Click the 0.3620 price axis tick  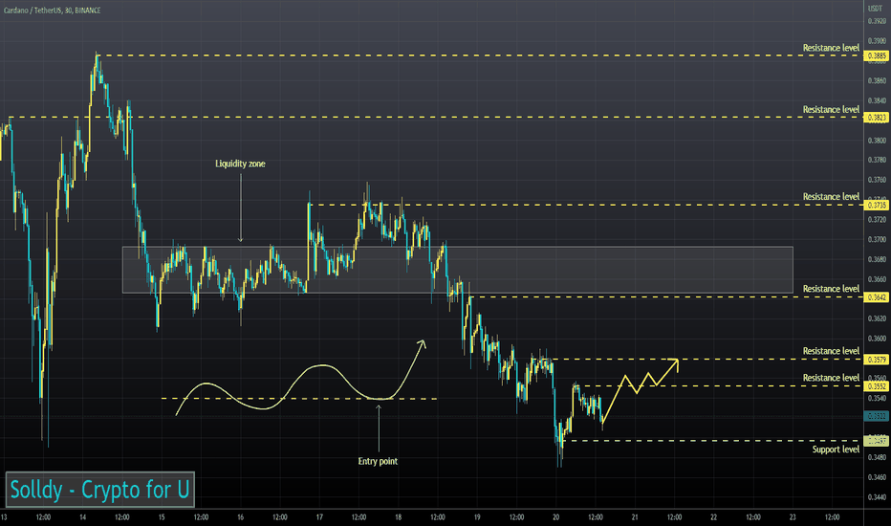tap(877, 318)
